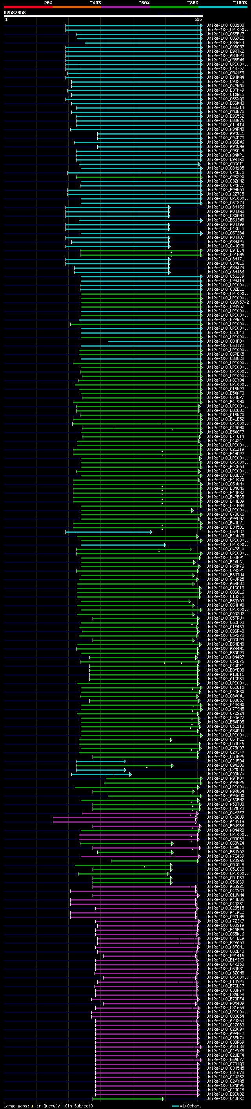Select hit label UniRef100_A8IY04

point(225,380)
